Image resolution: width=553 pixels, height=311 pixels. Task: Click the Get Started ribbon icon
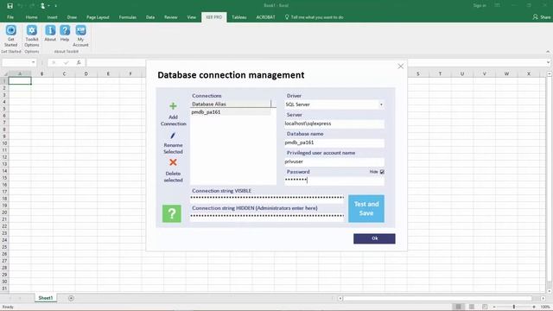[11, 36]
